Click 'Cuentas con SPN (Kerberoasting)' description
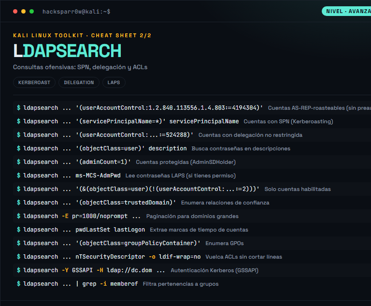The height and width of the screenshot is (306, 371). (288, 121)
